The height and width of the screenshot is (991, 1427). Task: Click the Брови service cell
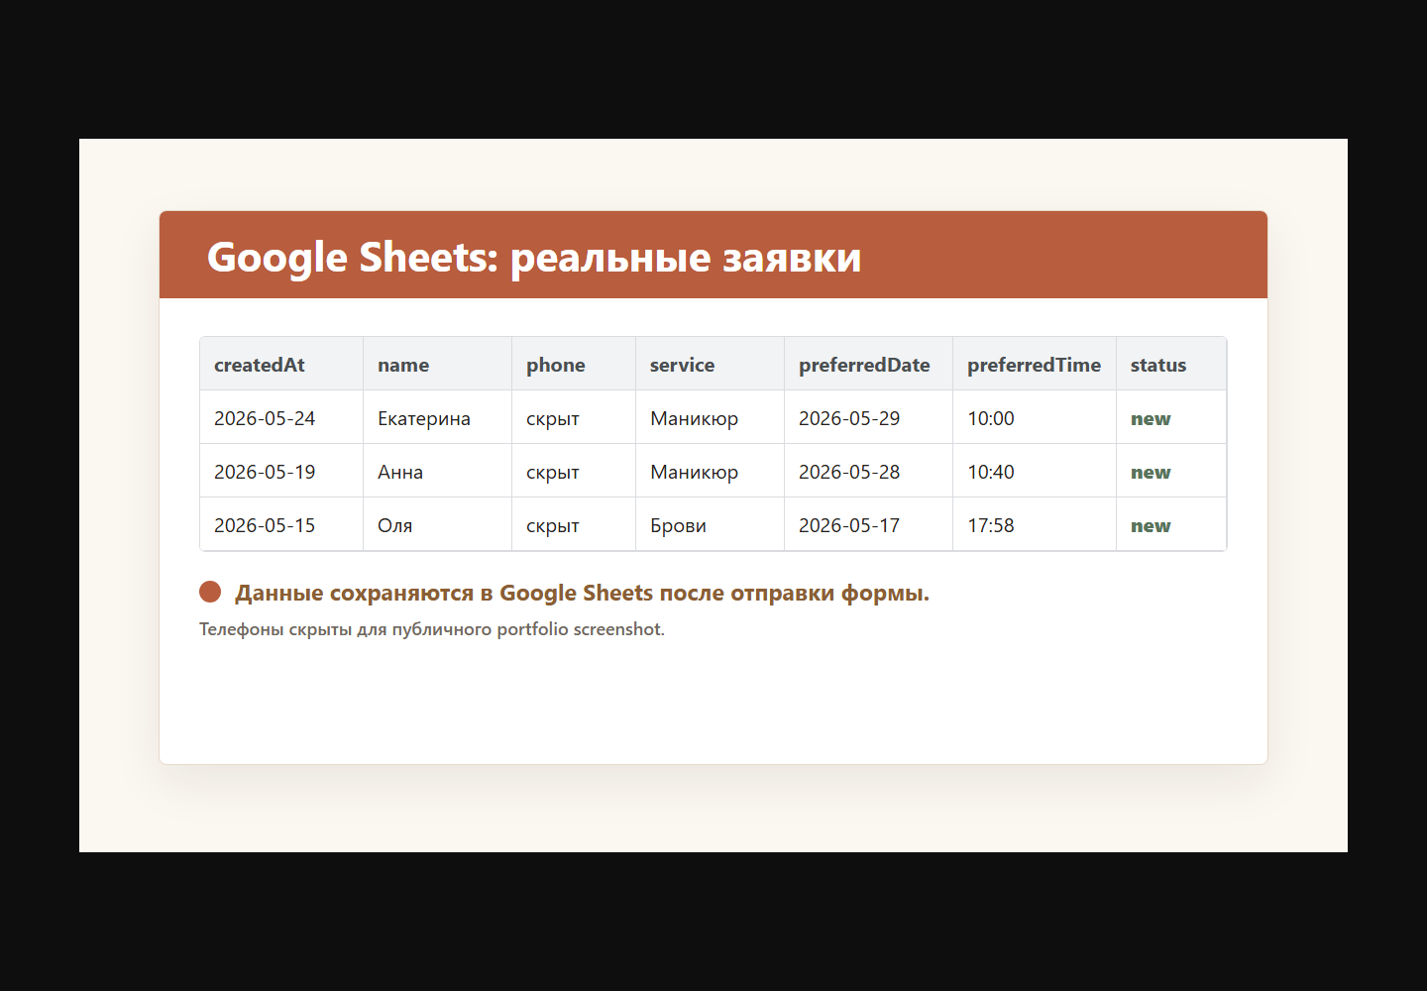pyautogui.click(x=710, y=524)
